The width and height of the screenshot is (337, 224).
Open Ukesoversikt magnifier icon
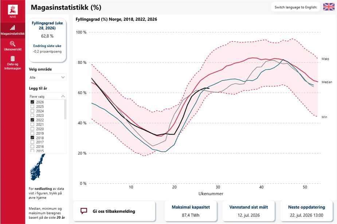[13, 44]
